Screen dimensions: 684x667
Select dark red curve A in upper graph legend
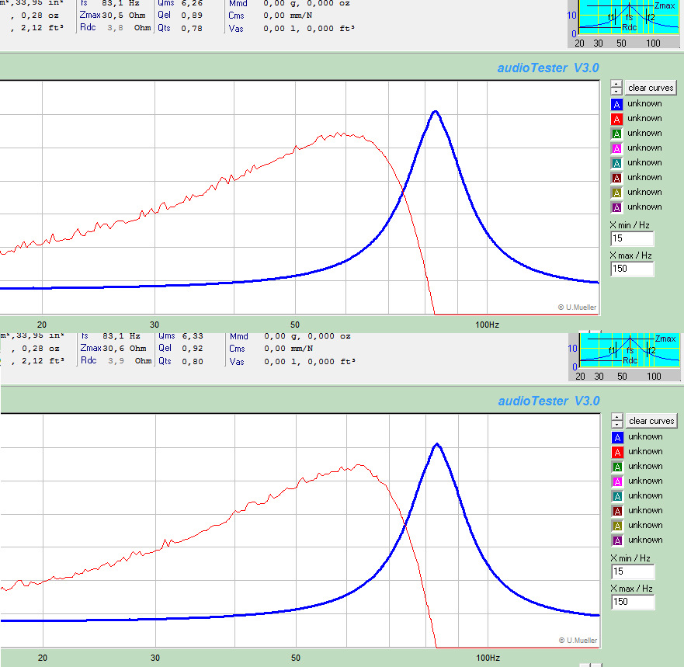point(616,178)
